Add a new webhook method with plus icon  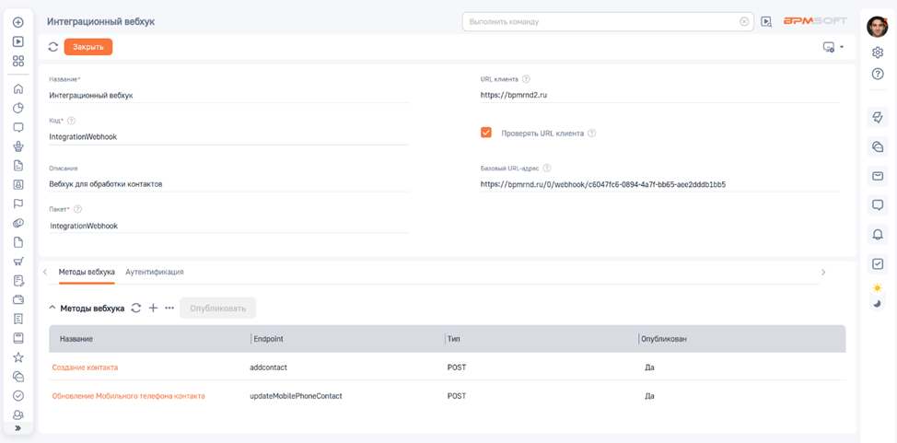(153, 308)
